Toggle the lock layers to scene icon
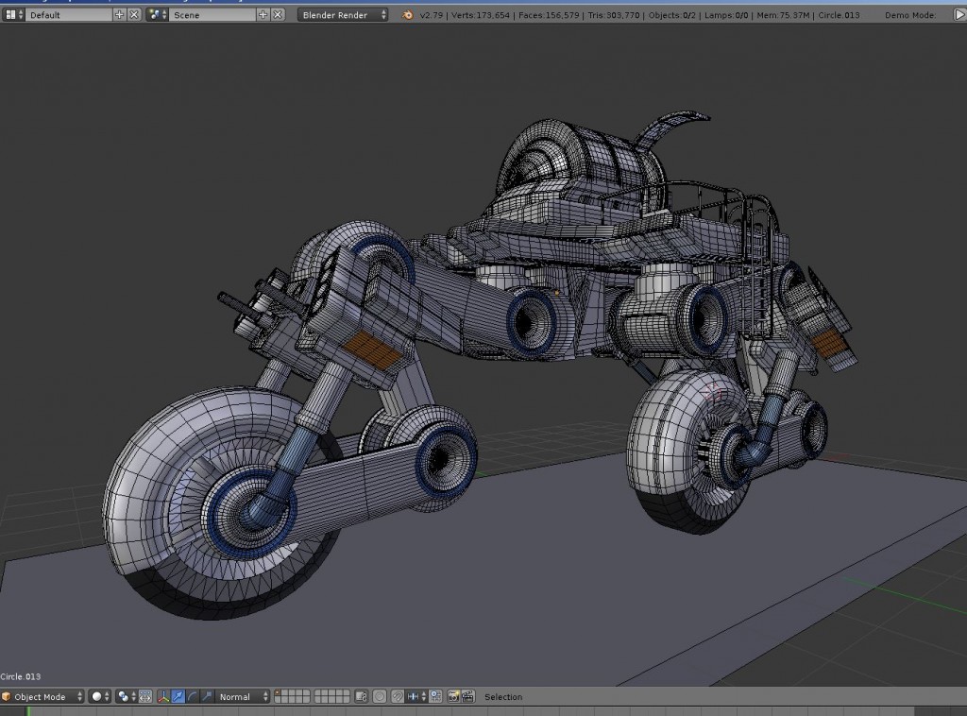The height and width of the screenshot is (716, 967). pos(361,696)
